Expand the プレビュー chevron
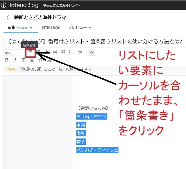Viewport: 186px width, 169px height. (x=90, y=27)
